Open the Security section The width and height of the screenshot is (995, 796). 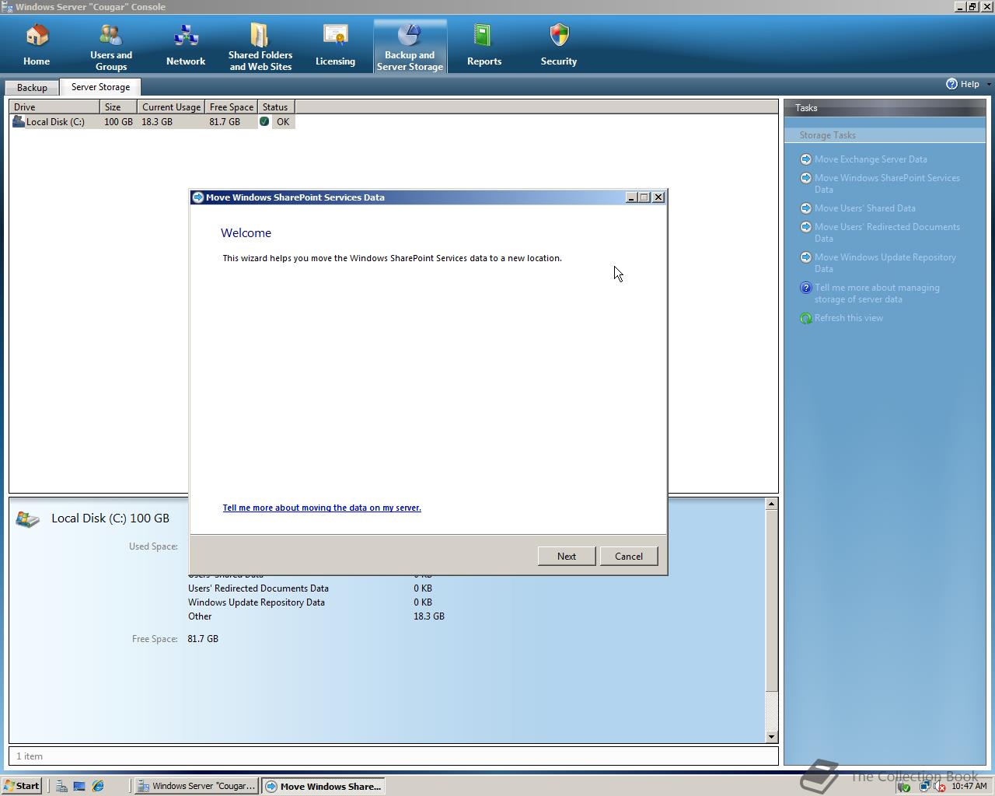coord(559,45)
